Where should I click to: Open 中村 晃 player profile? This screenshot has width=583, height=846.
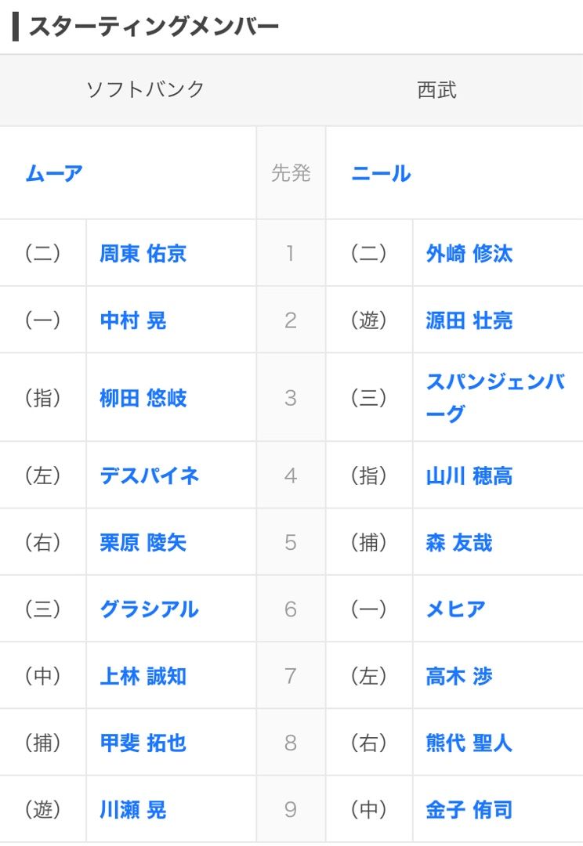click(132, 320)
